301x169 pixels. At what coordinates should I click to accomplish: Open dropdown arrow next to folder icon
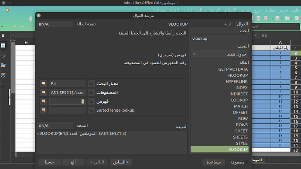pos(282,18)
